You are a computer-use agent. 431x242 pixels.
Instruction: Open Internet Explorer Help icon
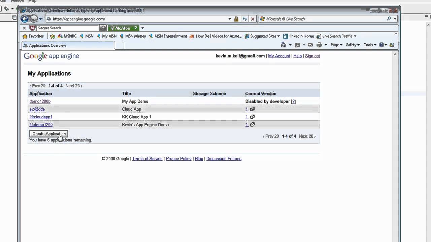(381, 45)
